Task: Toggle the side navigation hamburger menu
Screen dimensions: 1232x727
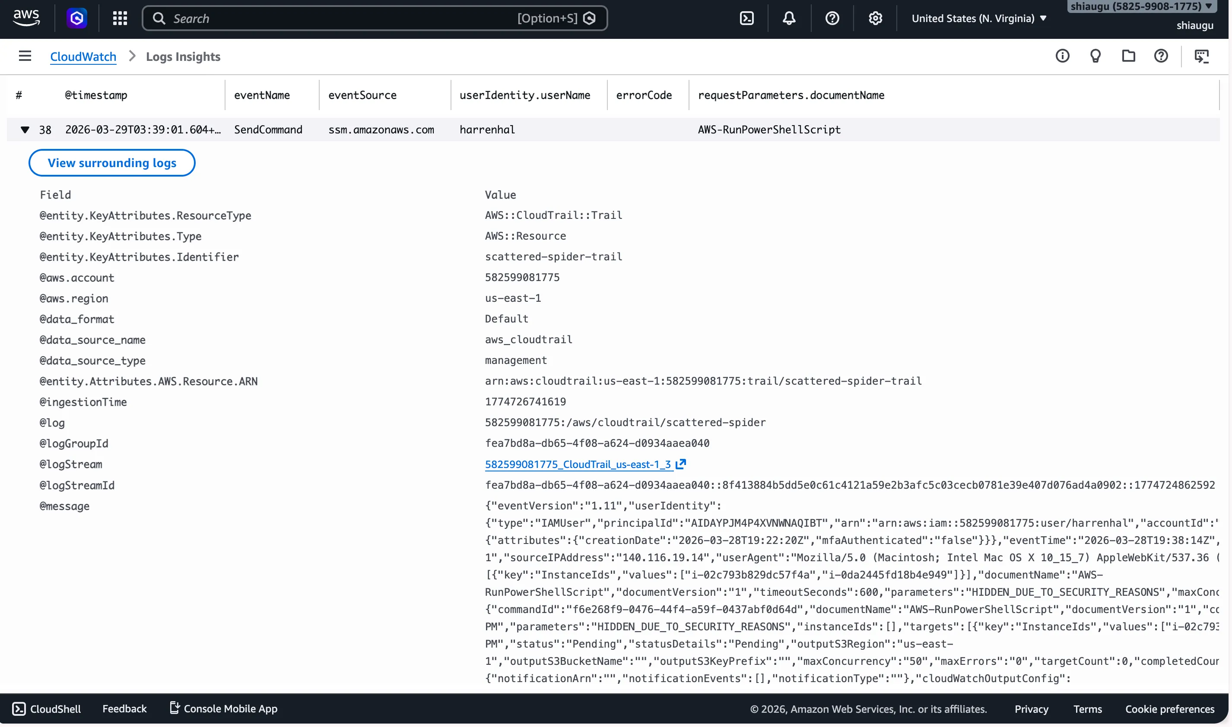Action: click(x=25, y=56)
